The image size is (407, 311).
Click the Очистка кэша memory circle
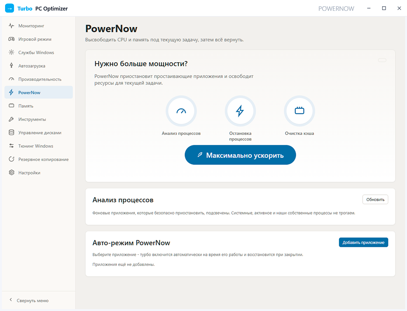coord(299,111)
